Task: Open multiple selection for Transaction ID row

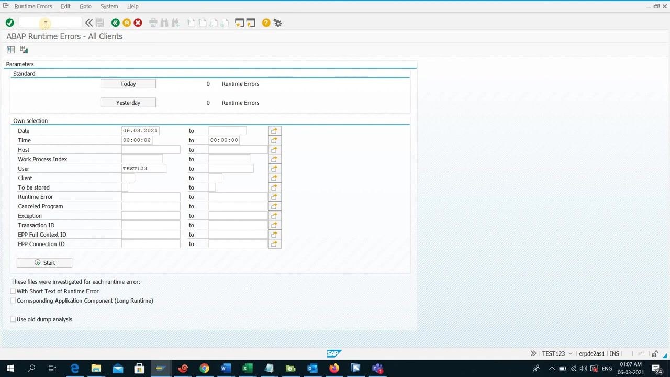Action: tap(274, 225)
